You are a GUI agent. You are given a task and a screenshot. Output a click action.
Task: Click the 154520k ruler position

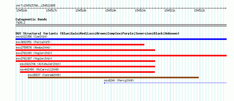[140, 11]
